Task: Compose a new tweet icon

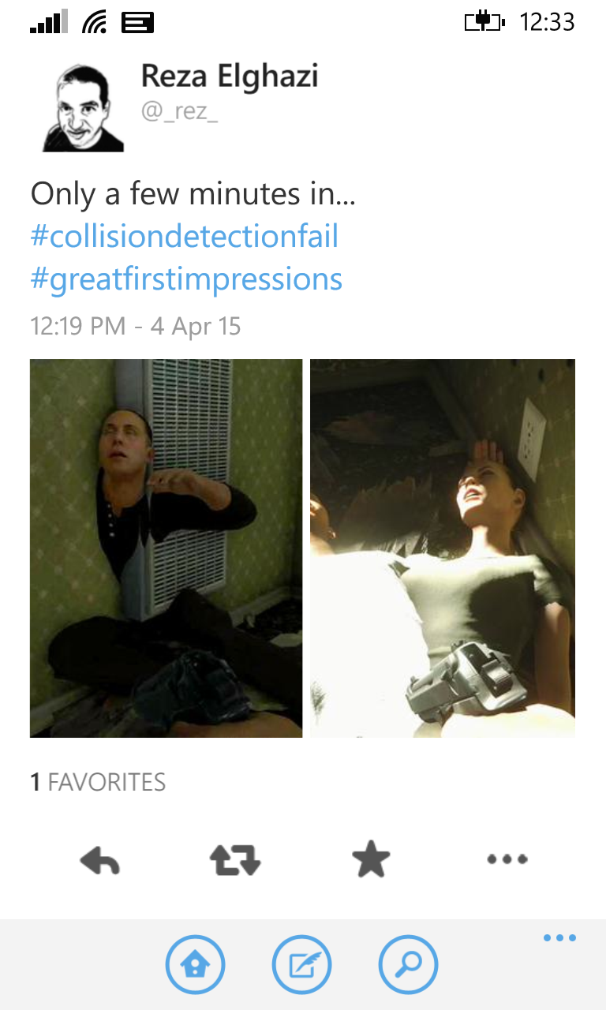Action: coord(302,964)
